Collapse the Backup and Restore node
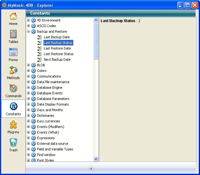The image size is (200, 175). click(29, 31)
